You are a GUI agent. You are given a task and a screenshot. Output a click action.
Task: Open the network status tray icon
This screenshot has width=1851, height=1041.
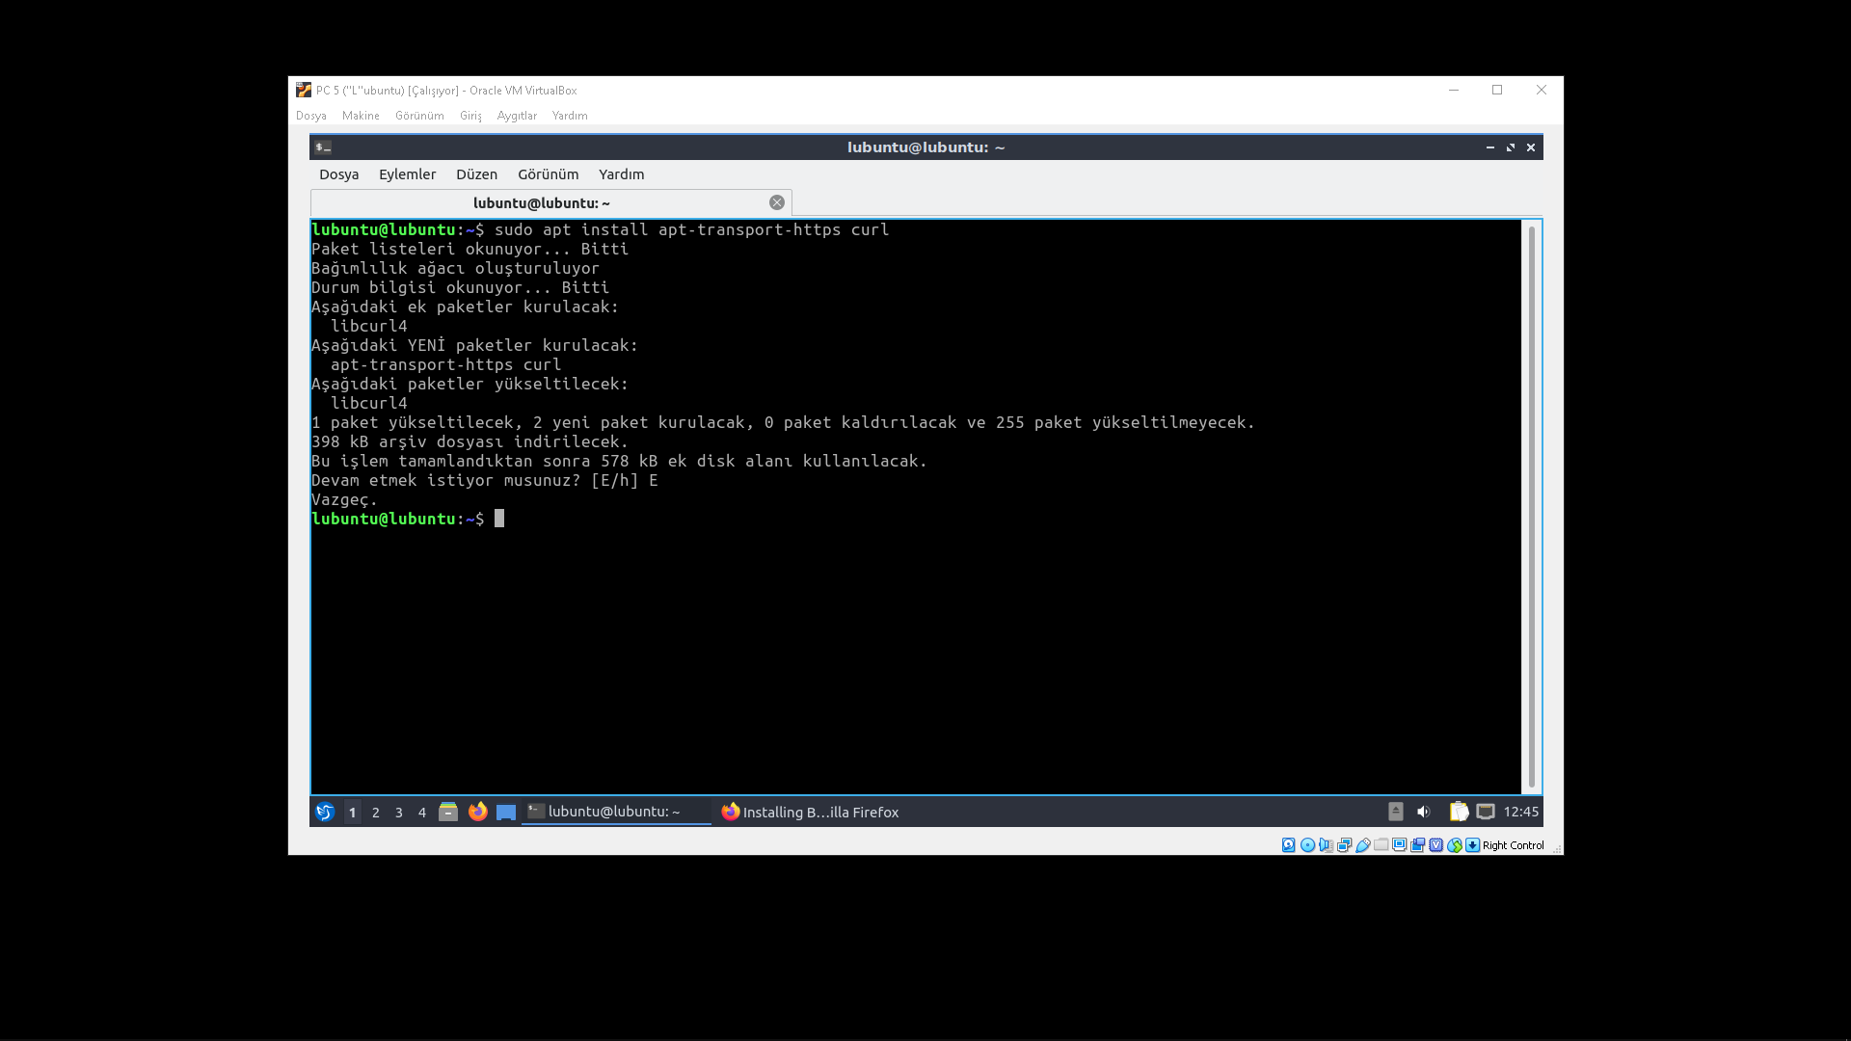(1486, 813)
